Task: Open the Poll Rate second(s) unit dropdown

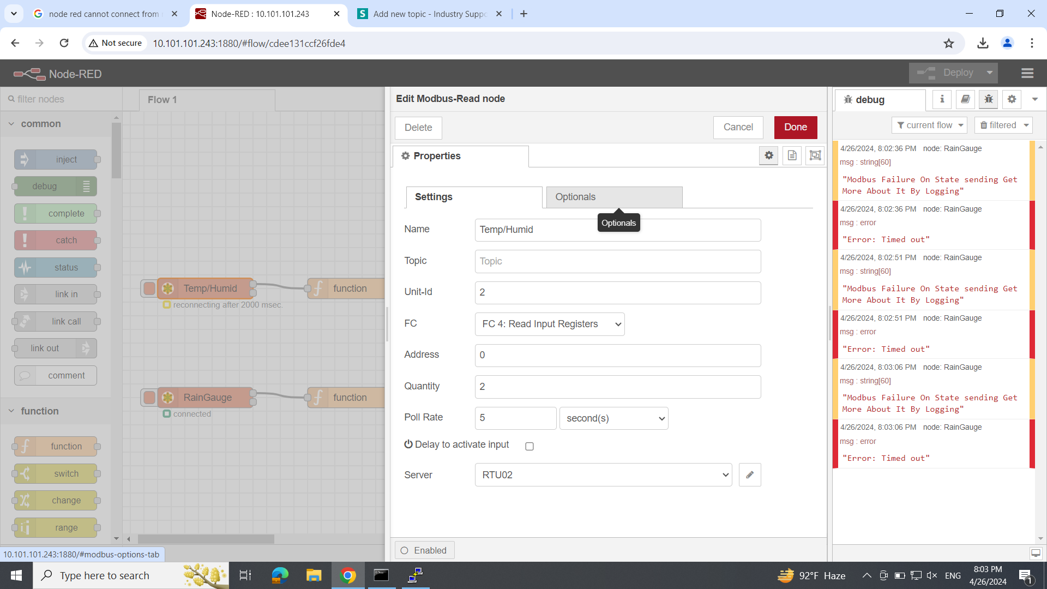Action: coord(613,418)
